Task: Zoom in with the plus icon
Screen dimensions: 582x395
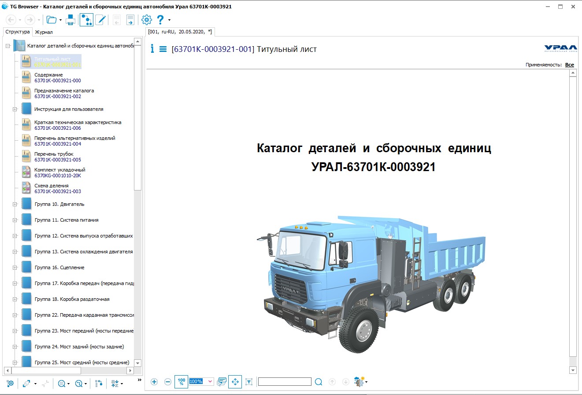Action: click(154, 382)
